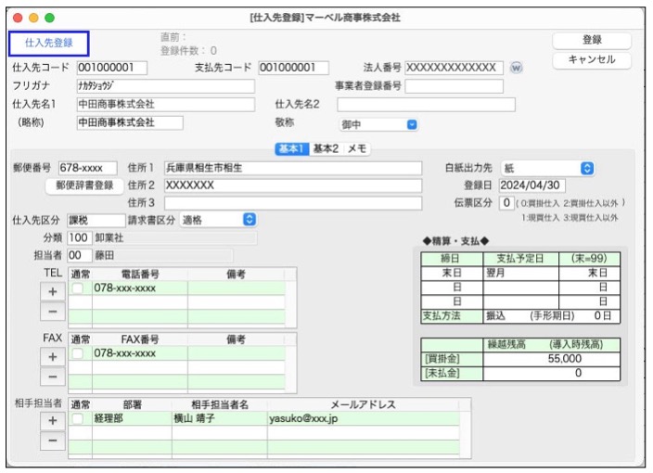Remove a row with TEL minus button

point(53,313)
